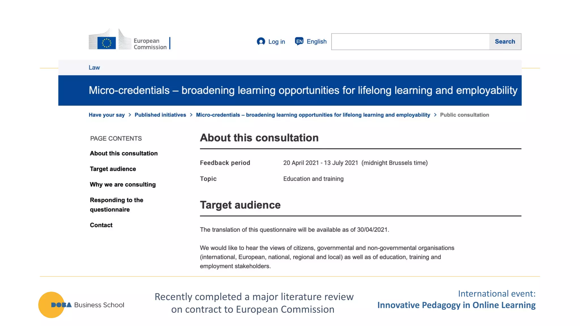Viewport: 580px width, 326px height.
Task: Click the Feedback period label
Action: coord(225,163)
